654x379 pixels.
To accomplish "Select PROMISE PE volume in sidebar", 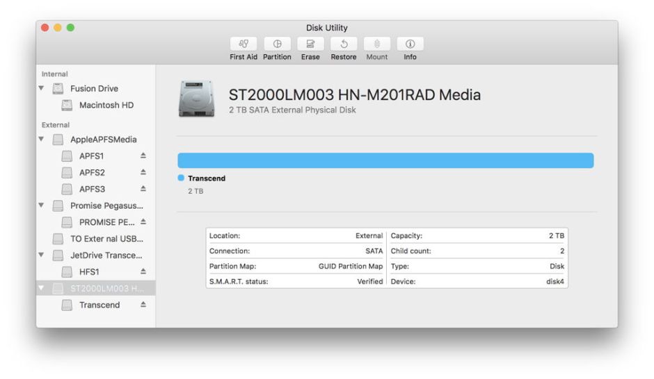I will pyautogui.click(x=106, y=222).
